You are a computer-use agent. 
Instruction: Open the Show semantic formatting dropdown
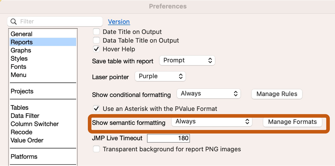click(212, 122)
